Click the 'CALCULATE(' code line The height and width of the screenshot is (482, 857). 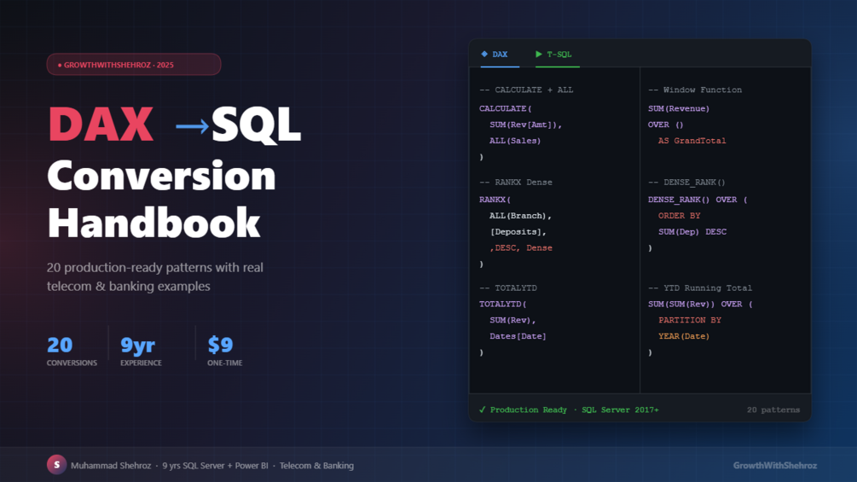506,108
